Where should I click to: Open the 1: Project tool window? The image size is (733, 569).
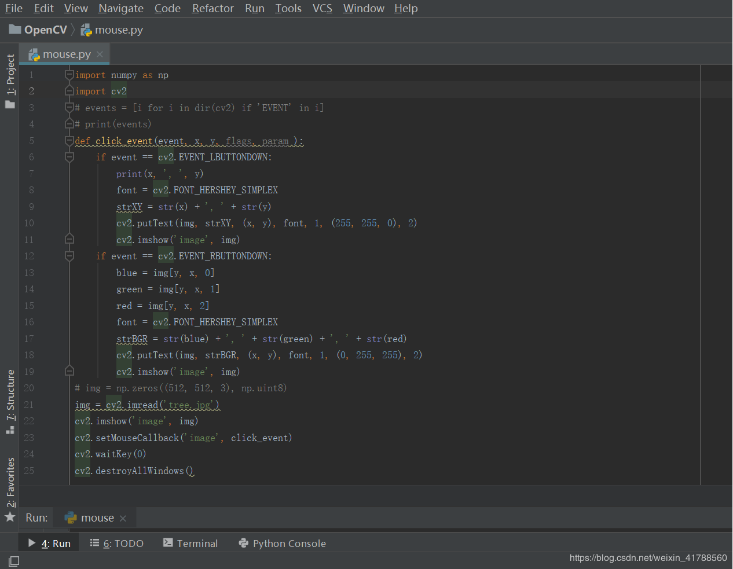point(10,75)
